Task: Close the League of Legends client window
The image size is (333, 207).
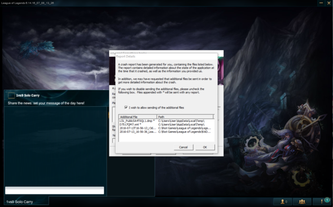Action: pos(328,3)
